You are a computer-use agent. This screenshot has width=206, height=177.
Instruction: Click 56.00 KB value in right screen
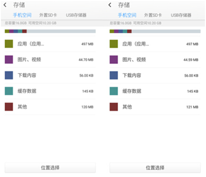tap(191, 76)
